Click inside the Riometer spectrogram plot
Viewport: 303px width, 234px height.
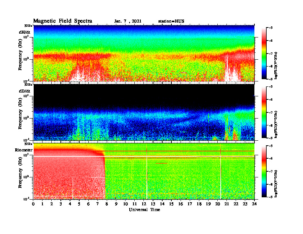click(144, 171)
